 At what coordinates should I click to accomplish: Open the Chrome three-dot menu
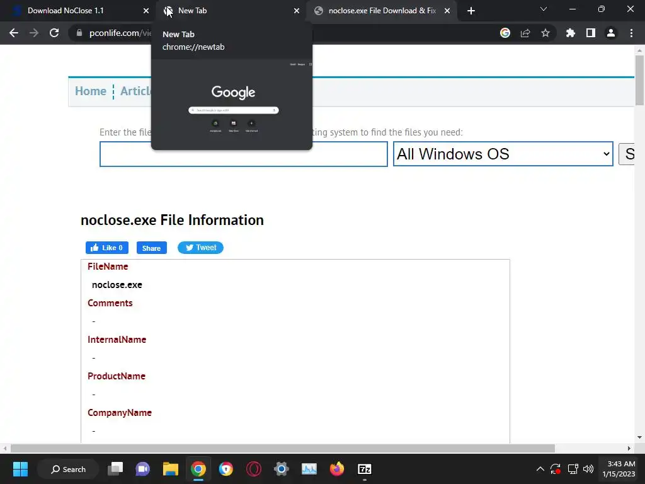click(x=631, y=33)
